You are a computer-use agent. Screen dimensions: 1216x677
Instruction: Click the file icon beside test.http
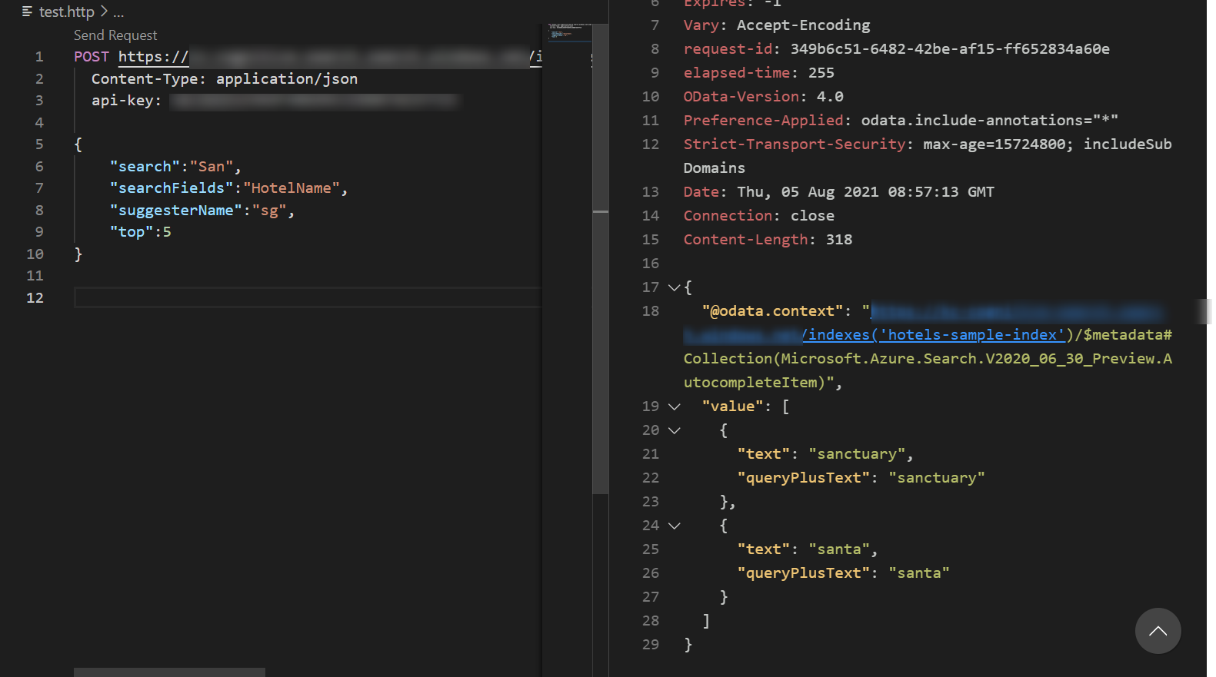[28, 12]
